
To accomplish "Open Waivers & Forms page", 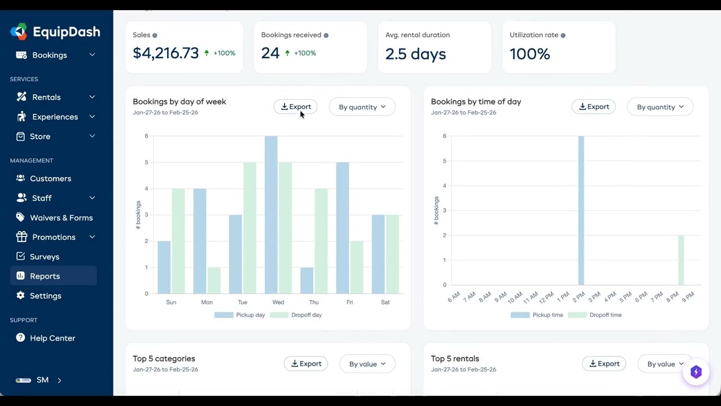I will click(61, 218).
